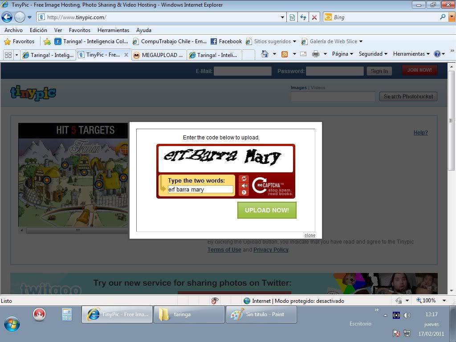Open the Edición menu
This screenshot has height=342, width=456.
coord(38,30)
